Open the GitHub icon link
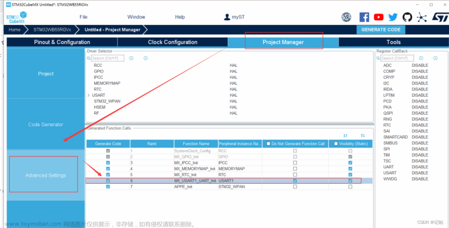The image size is (449, 228). [x=407, y=17]
